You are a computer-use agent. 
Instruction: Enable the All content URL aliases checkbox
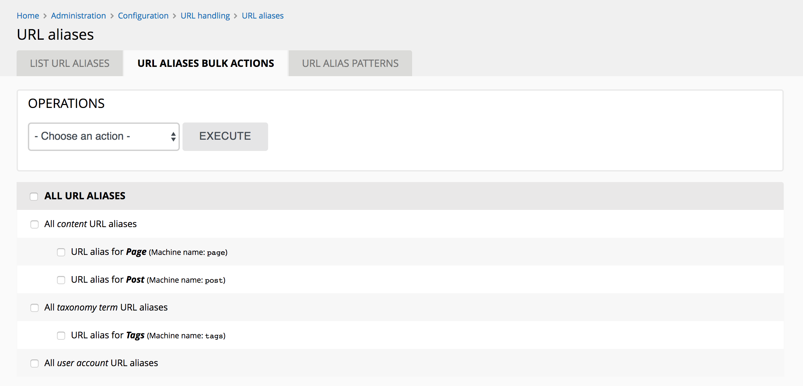pos(35,224)
